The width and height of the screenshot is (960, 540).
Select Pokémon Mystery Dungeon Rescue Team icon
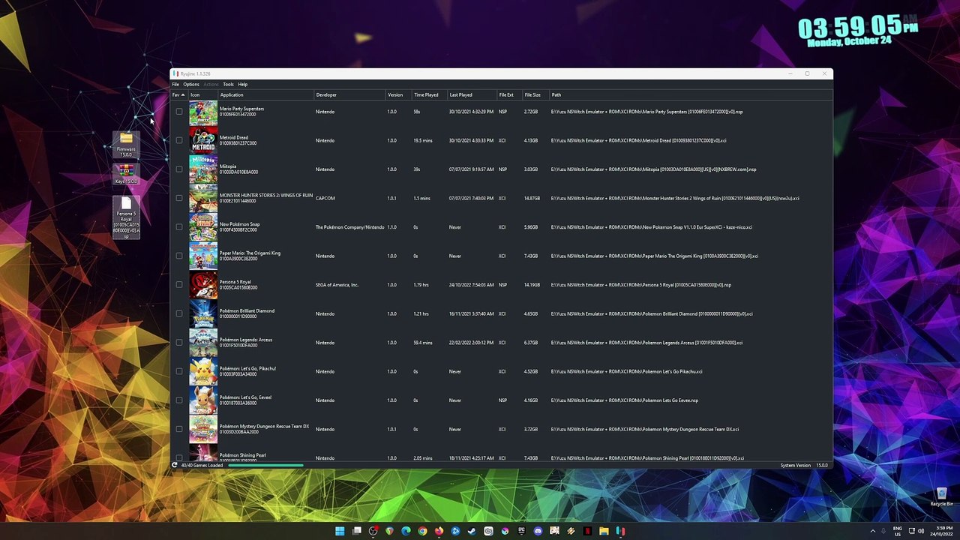203,429
